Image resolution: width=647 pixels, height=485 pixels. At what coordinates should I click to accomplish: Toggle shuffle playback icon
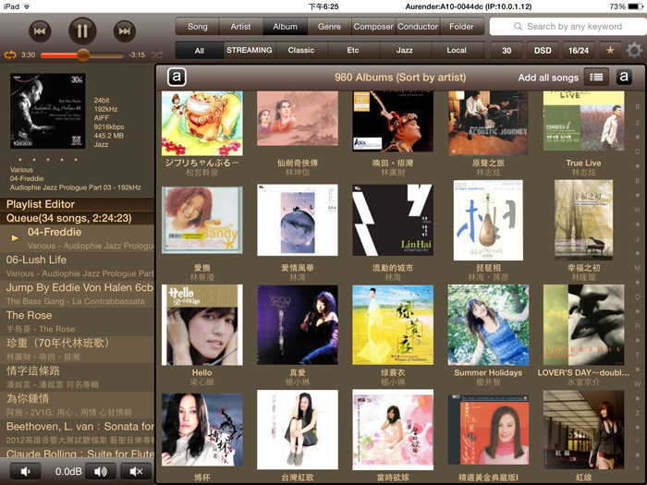(157, 55)
